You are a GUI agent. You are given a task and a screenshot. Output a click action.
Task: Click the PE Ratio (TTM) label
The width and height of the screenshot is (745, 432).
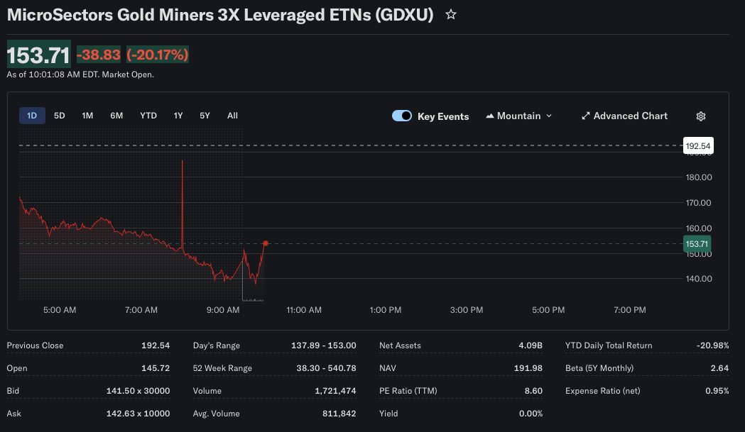(408, 391)
